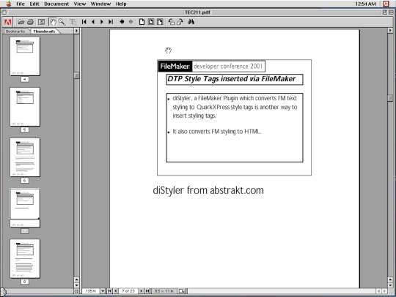Click the 8.5 x 11 in page size
This screenshot has height=297, width=396.
[164, 291]
